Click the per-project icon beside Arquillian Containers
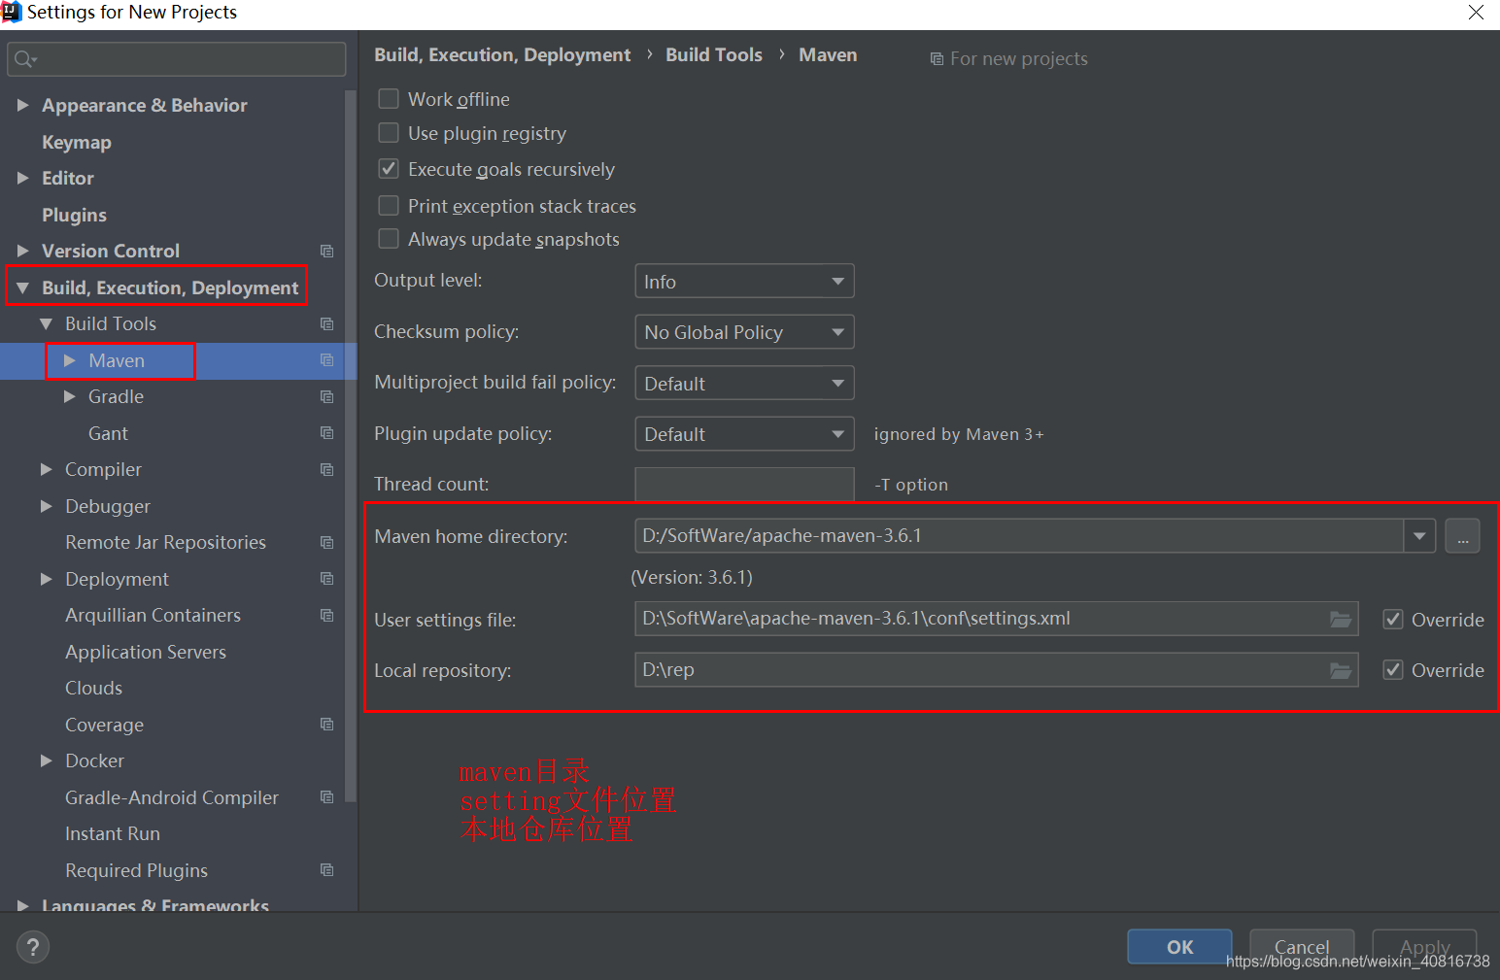This screenshot has width=1500, height=980. 326,616
